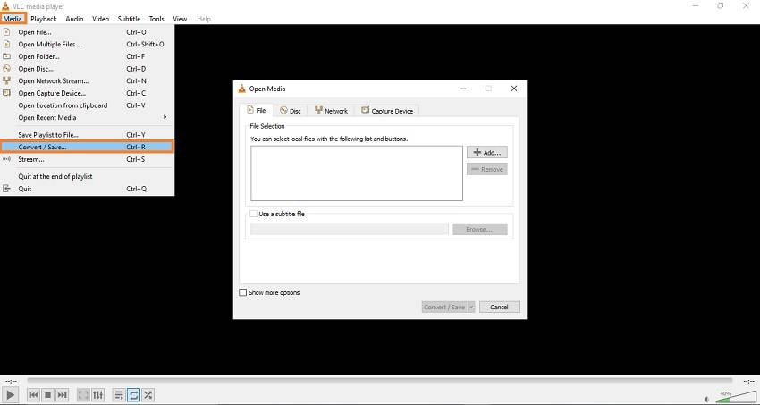
Task: Switch to the Disc tab
Action: (x=291, y=111)
